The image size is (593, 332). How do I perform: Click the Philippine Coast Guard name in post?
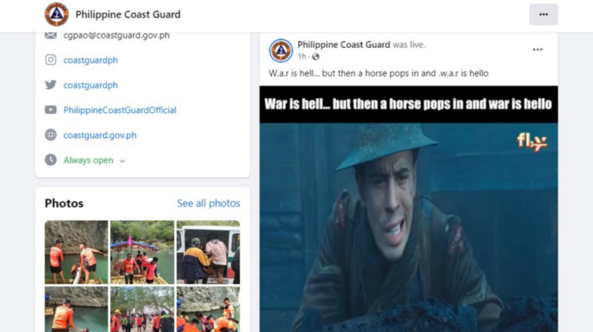344,45
